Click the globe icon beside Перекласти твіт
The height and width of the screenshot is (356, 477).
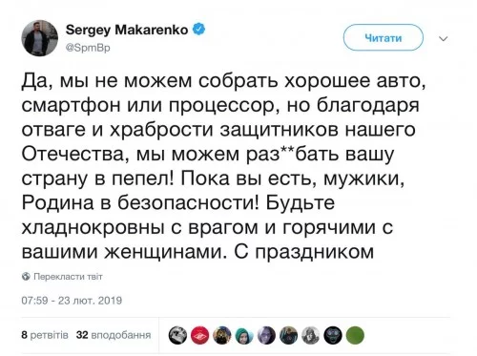tap(26, 277)
